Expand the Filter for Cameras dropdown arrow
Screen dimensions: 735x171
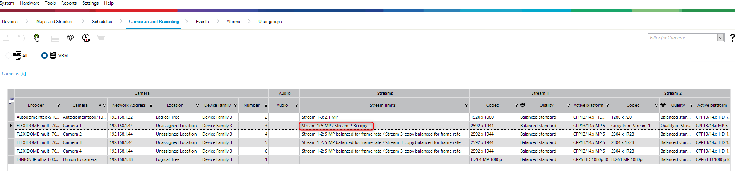(x=720, y=38)
